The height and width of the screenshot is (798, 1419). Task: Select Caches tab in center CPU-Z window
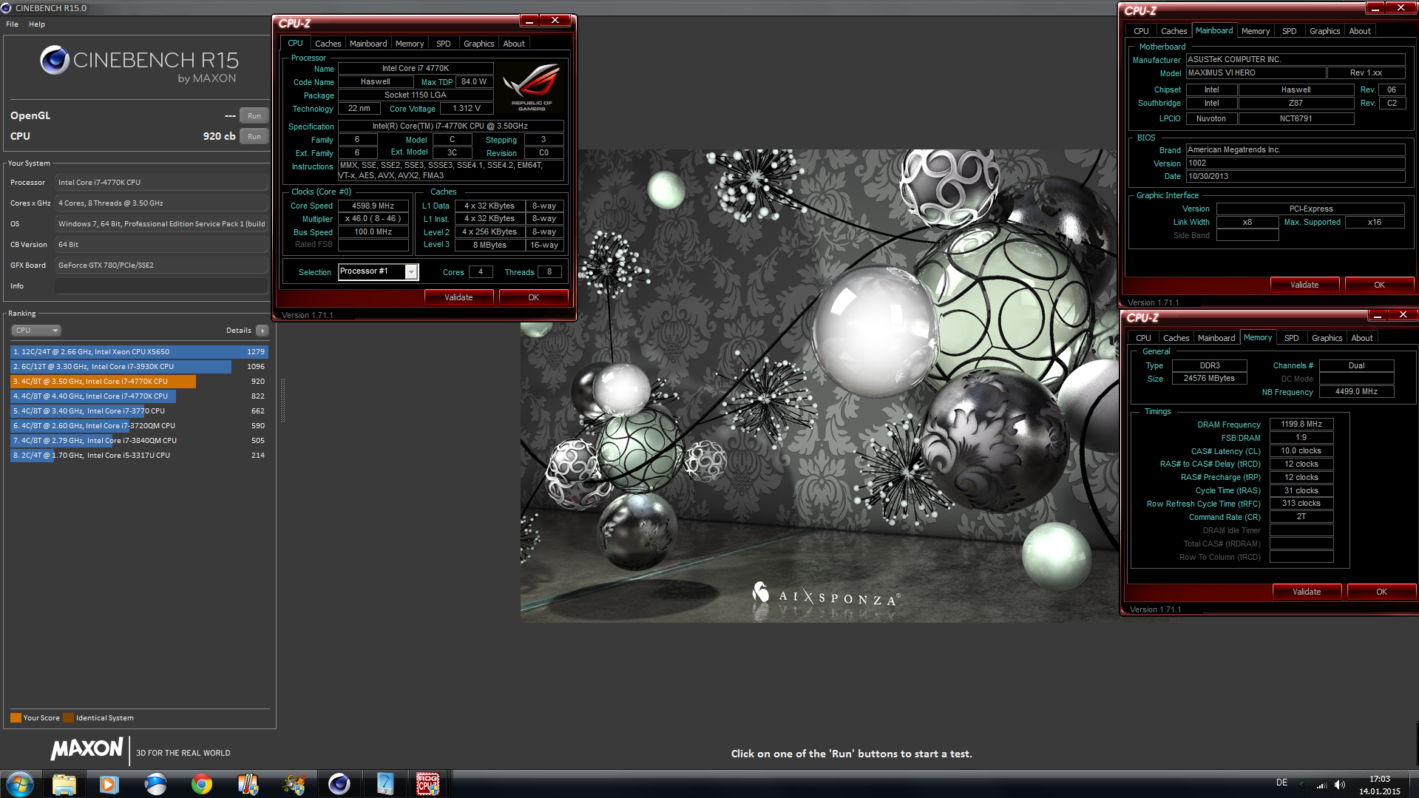point(328,44)
